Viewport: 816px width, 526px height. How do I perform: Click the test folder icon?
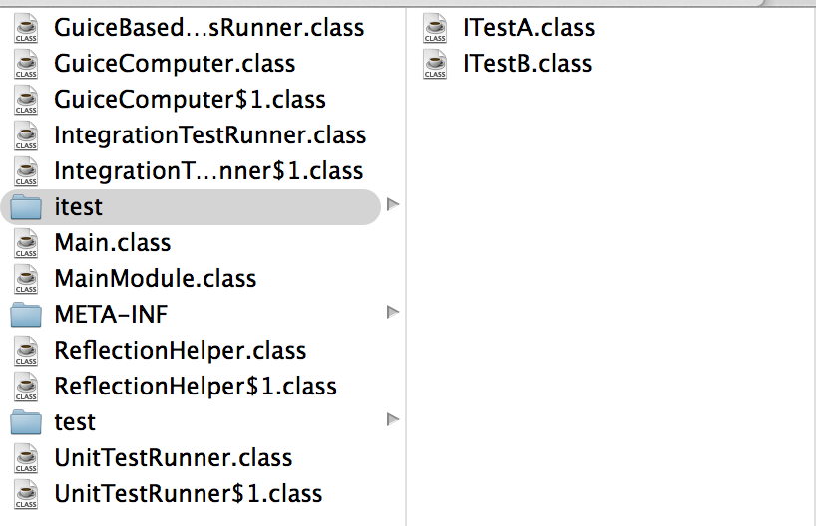click(26, 422)
